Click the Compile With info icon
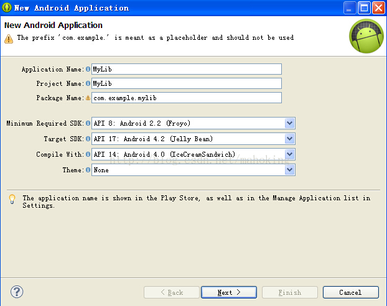 coord(88,154)
